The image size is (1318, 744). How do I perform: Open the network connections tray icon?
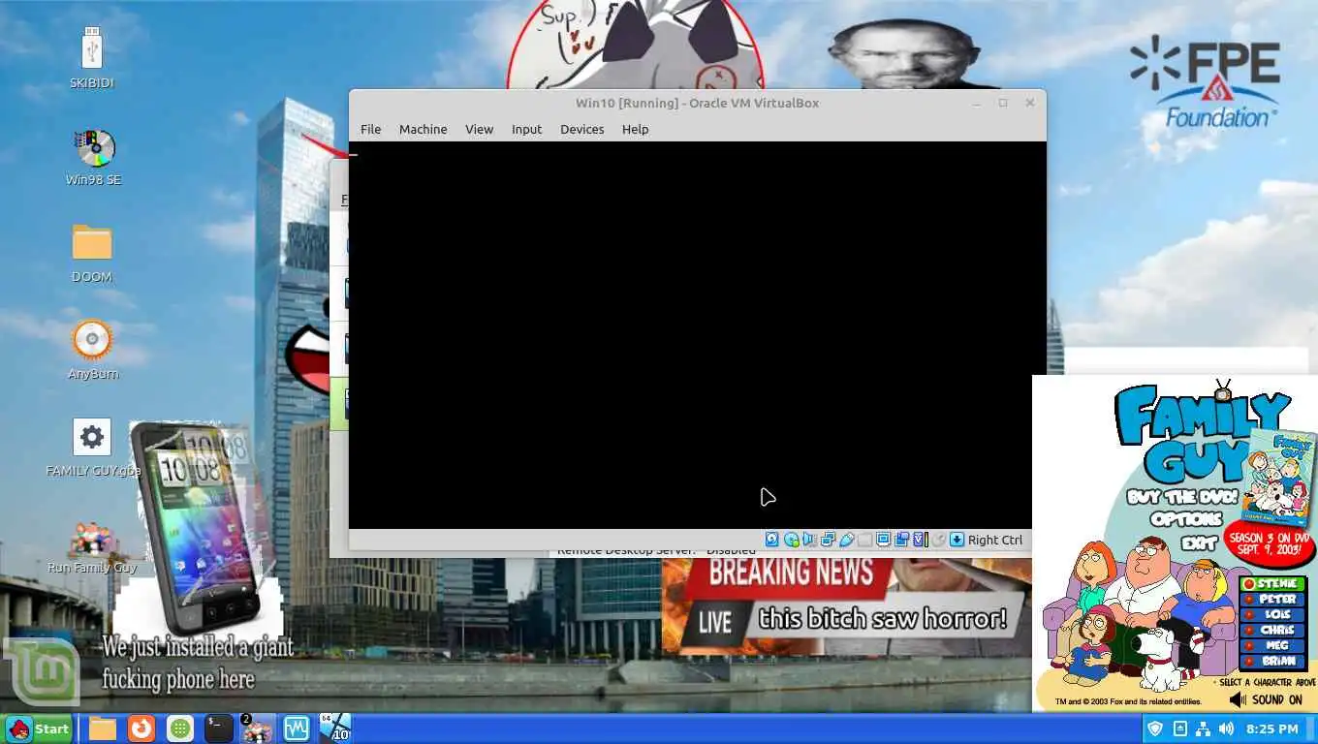click(x=1203, y=728)
